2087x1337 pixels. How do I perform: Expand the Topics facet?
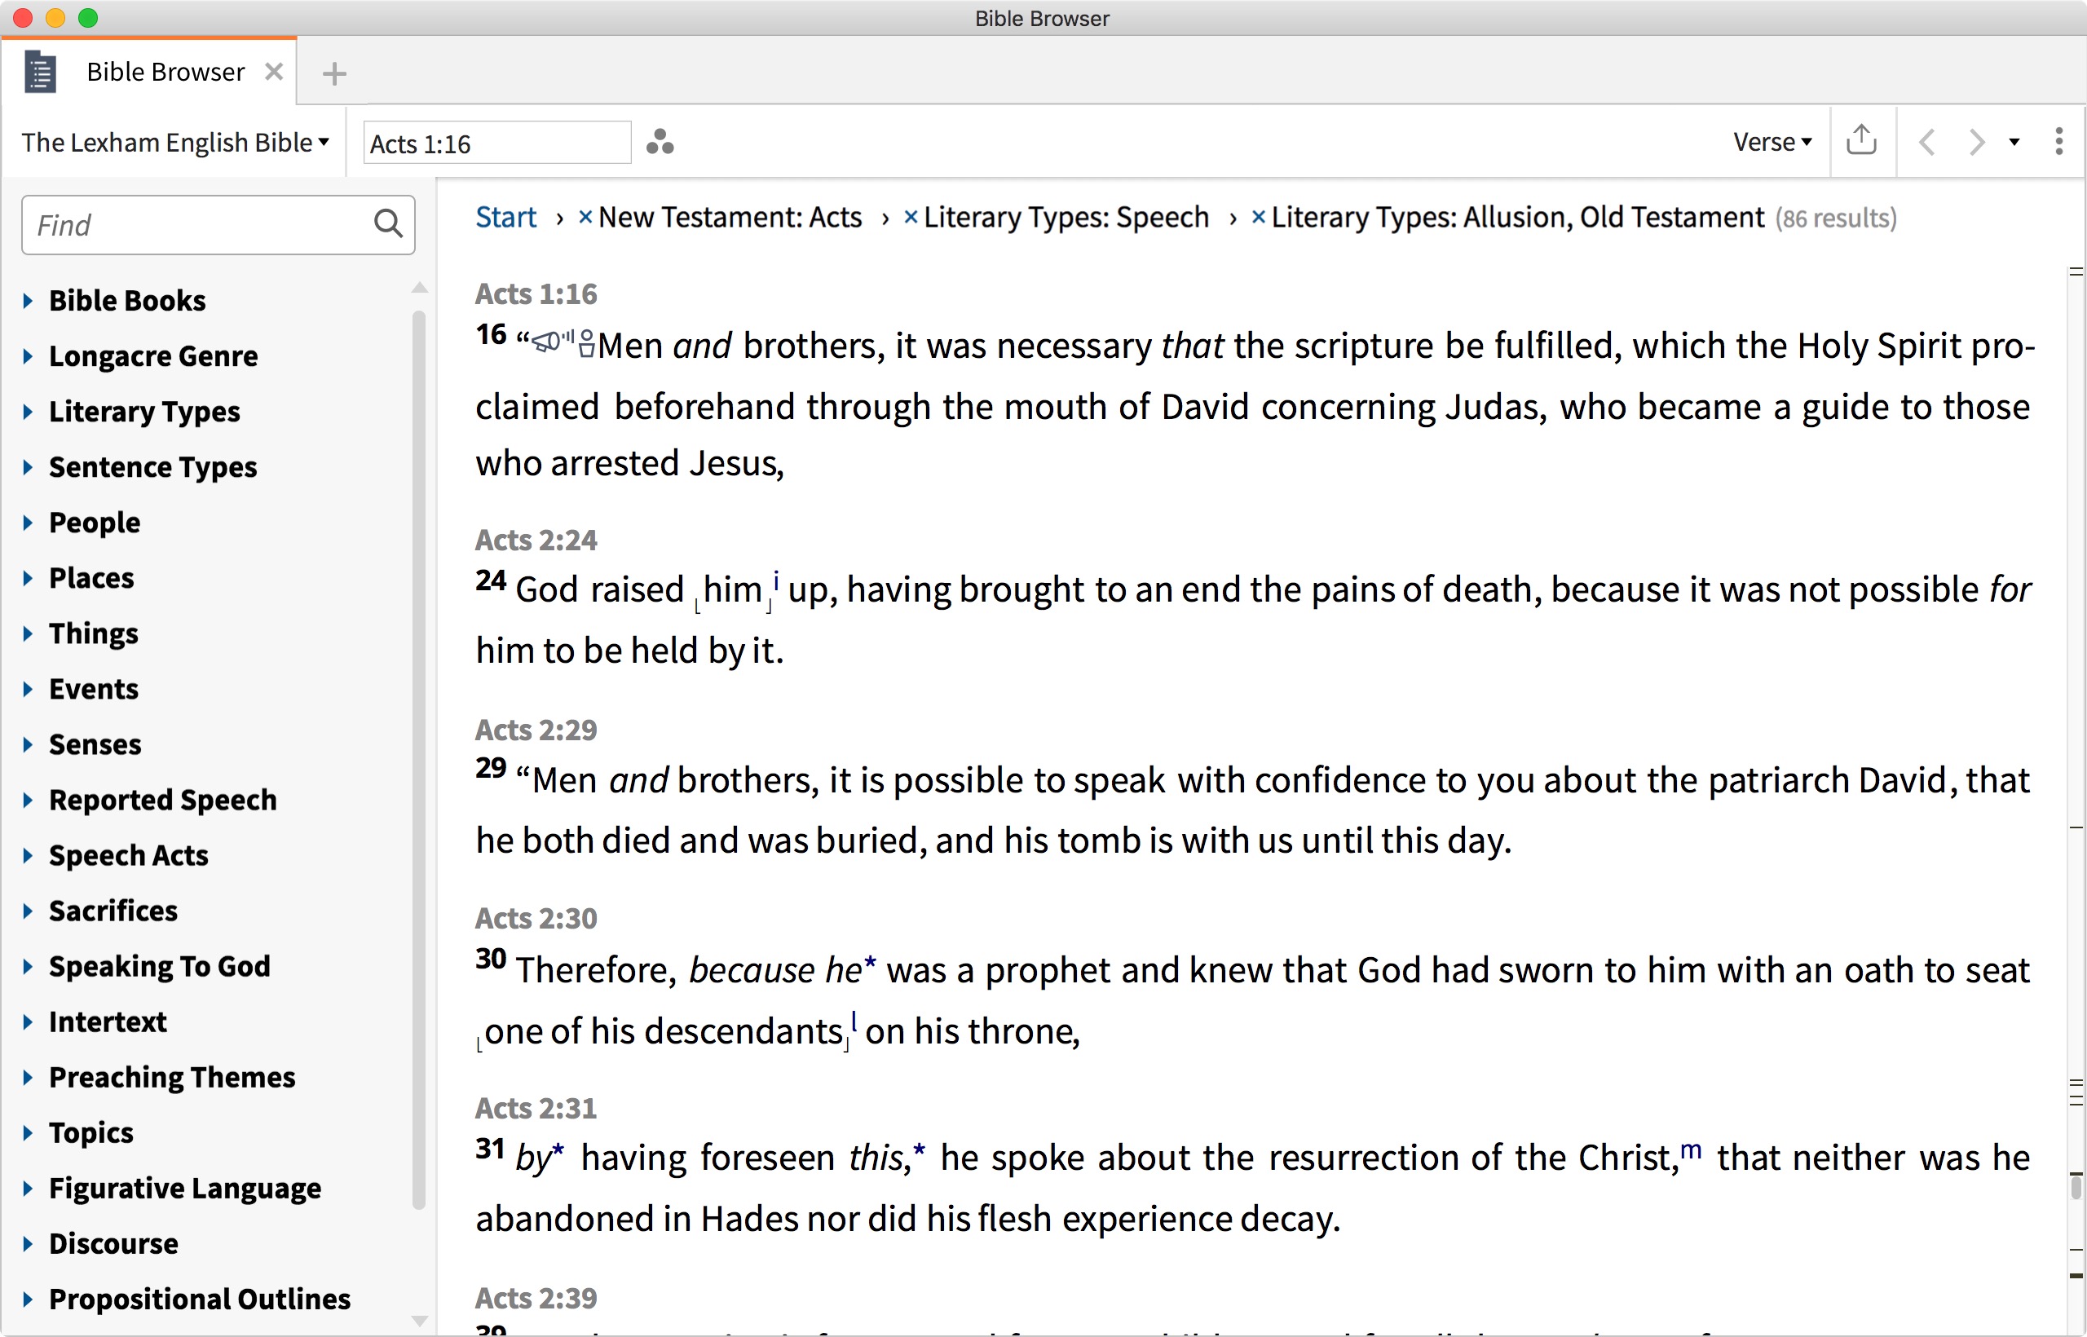pos(27,1133)
